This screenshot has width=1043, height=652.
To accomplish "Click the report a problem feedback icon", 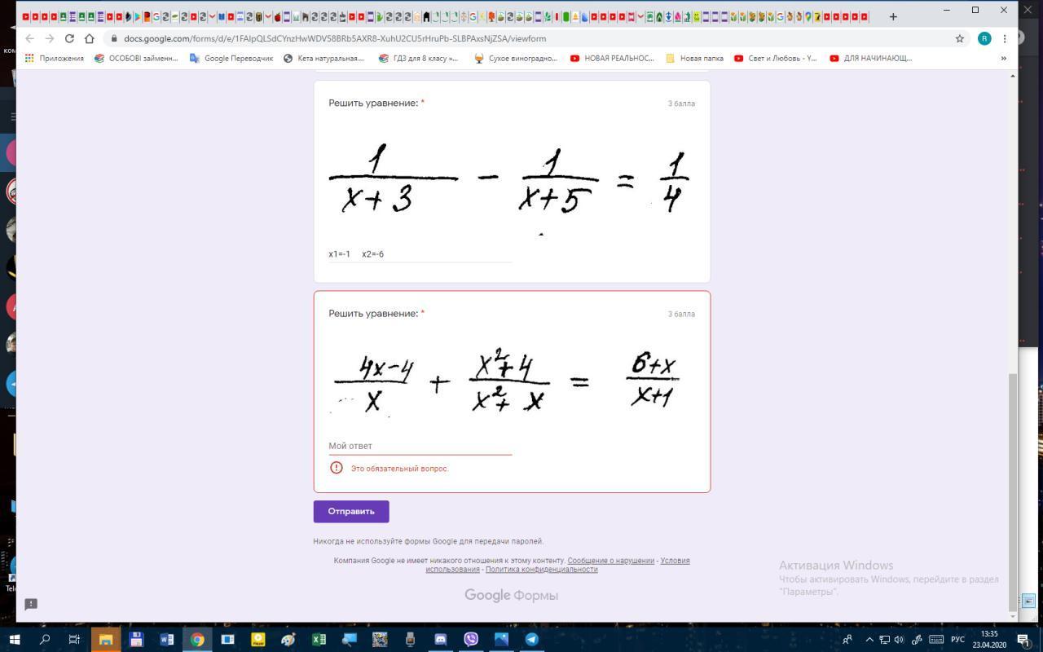I will pyautogui.click(x=31, y=604).
